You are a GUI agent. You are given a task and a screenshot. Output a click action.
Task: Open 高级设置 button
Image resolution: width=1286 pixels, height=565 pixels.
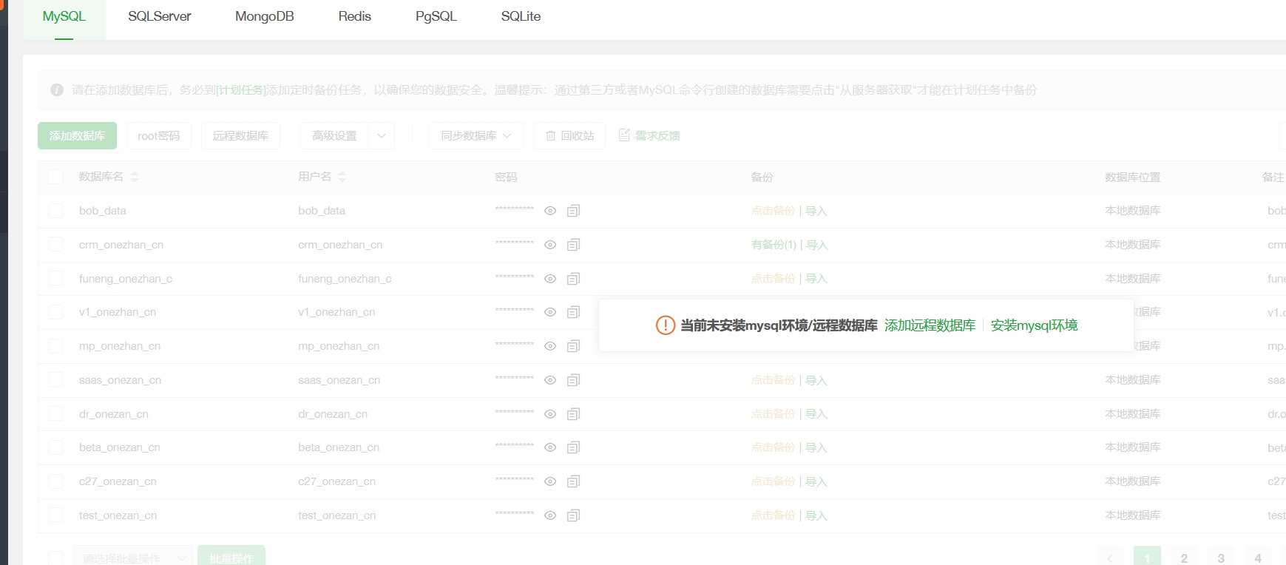click(334, 136)
